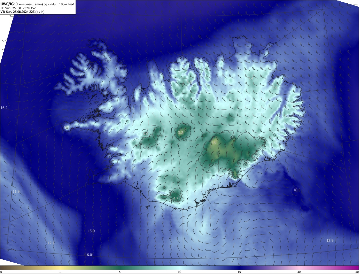
Task: Click the "0" tick on the color scale
Action: point(1,272)
